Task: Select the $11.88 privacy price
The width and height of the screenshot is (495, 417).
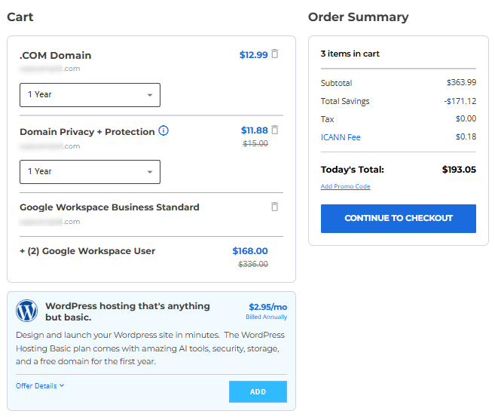Action: tap(255, 130)
